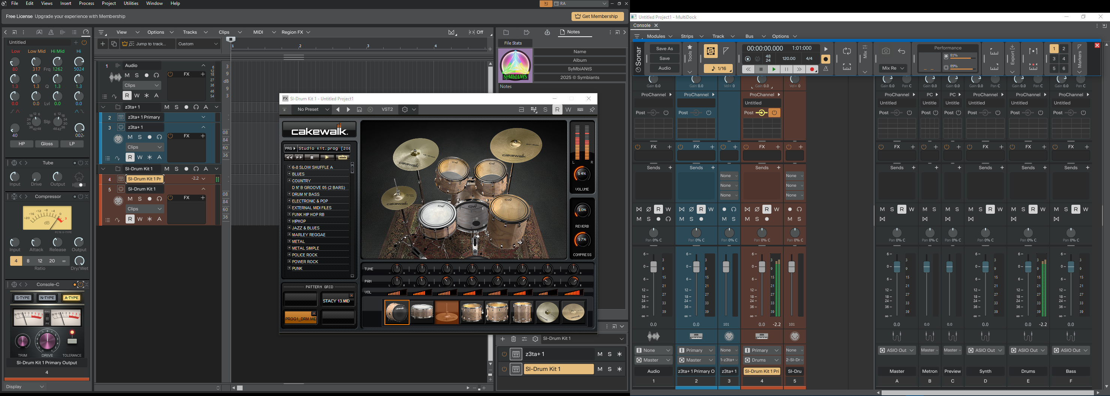Solo the Audio track 1
The width and height of the screenshot is (1110, 396).
[x=137, y=75]
